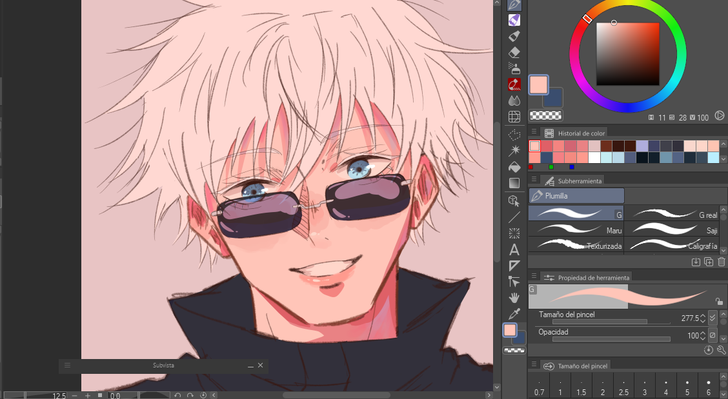Viewport: 728px width, 399px height.
Task: Adjust the Opacidad slider
Action: click(611, 338)
